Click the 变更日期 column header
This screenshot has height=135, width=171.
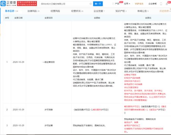tap(18, 18)
